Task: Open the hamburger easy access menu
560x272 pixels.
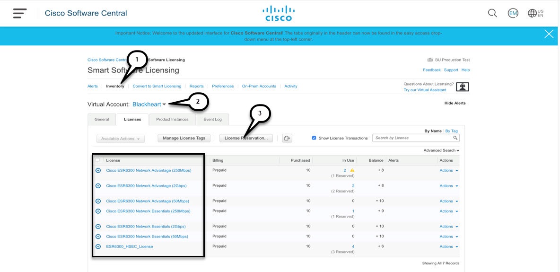Action: pyautogui.click(x=20, y=13)
